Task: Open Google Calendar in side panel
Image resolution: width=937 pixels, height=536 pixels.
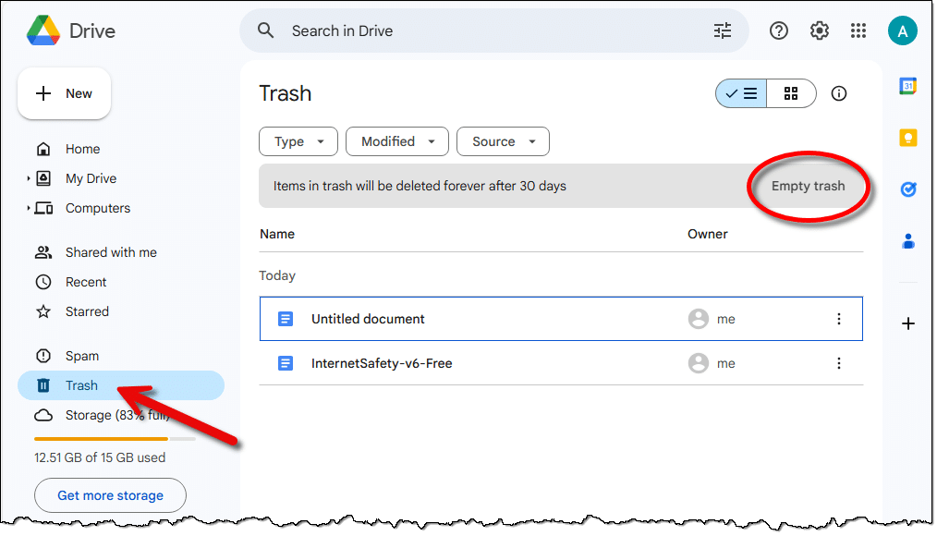Action: 907,86
